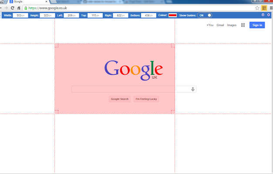Open the Page Ruler extension icon

coord(264,8)
